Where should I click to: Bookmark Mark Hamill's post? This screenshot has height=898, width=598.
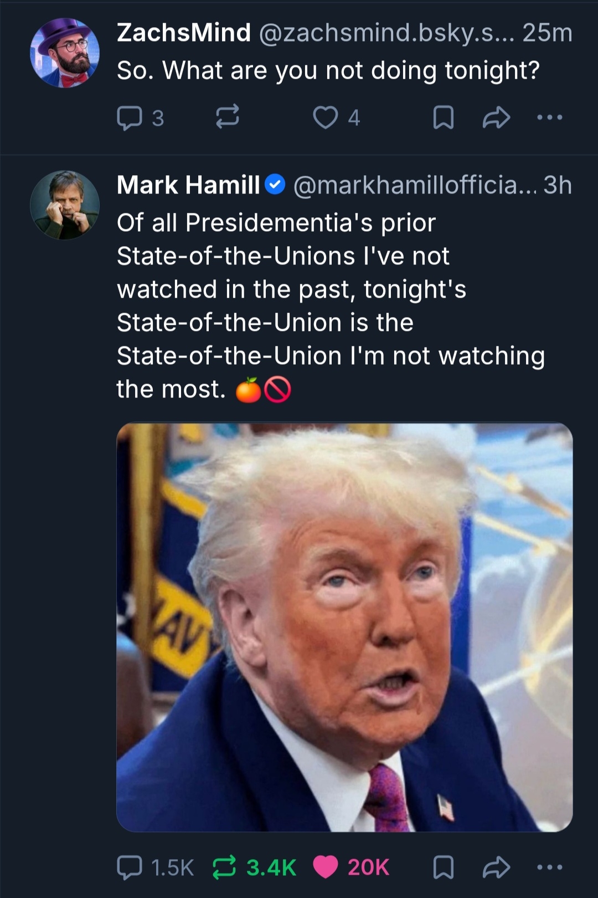point(443,868)
